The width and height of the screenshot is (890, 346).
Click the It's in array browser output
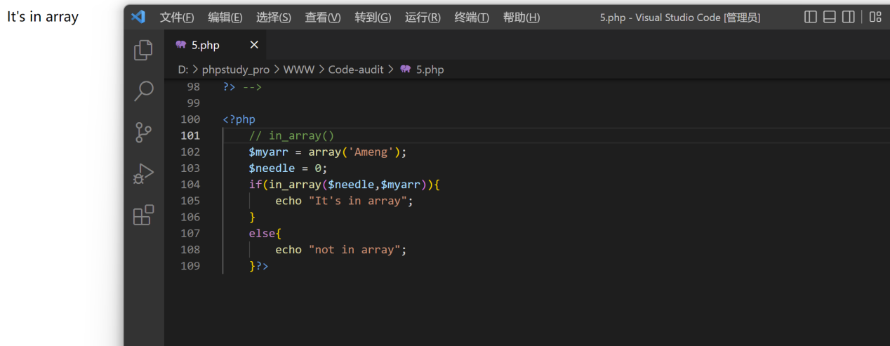click(x=43, y=17)
